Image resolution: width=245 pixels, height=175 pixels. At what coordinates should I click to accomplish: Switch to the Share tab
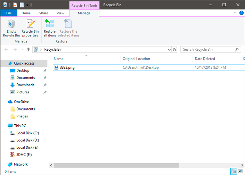tap(43, 13)
